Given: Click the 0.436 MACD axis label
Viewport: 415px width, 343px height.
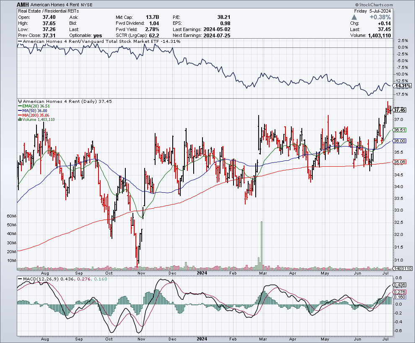Looking at the screenshot, I should [x=399, y=285].
